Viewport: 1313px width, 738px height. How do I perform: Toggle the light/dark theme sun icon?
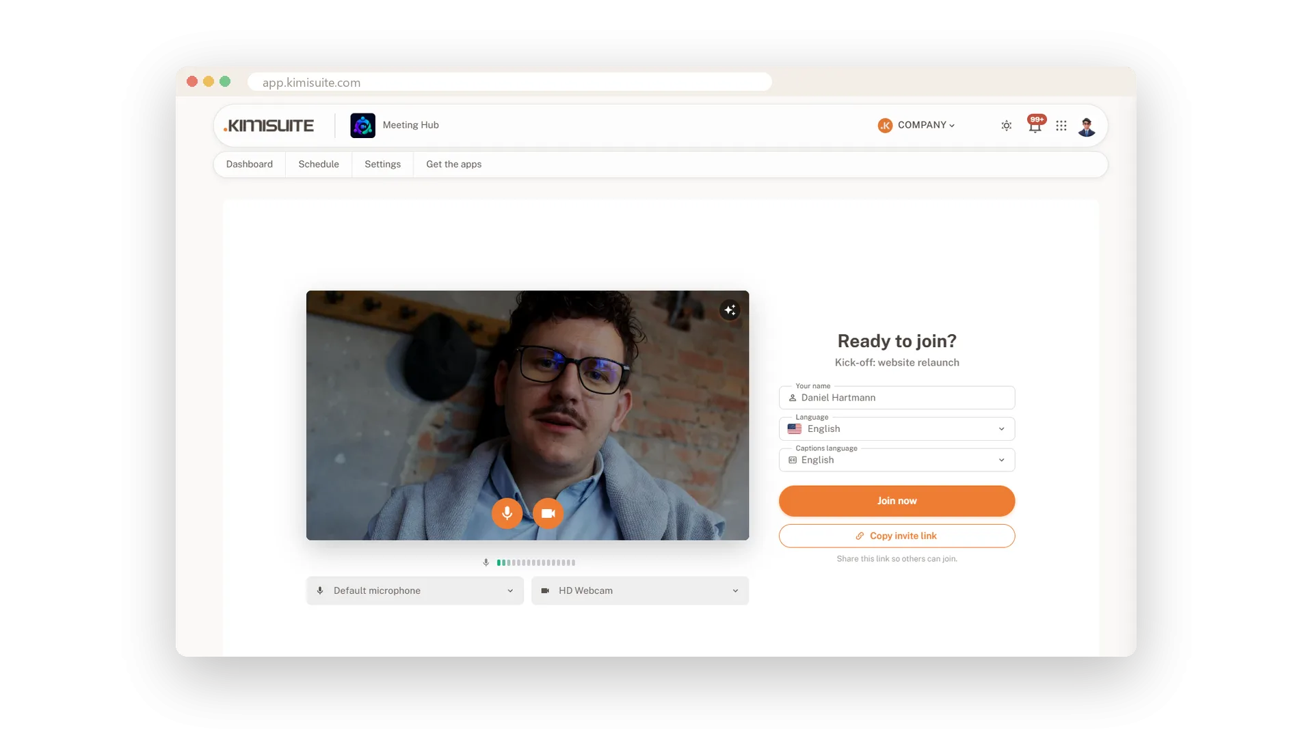click(1007, 126)
